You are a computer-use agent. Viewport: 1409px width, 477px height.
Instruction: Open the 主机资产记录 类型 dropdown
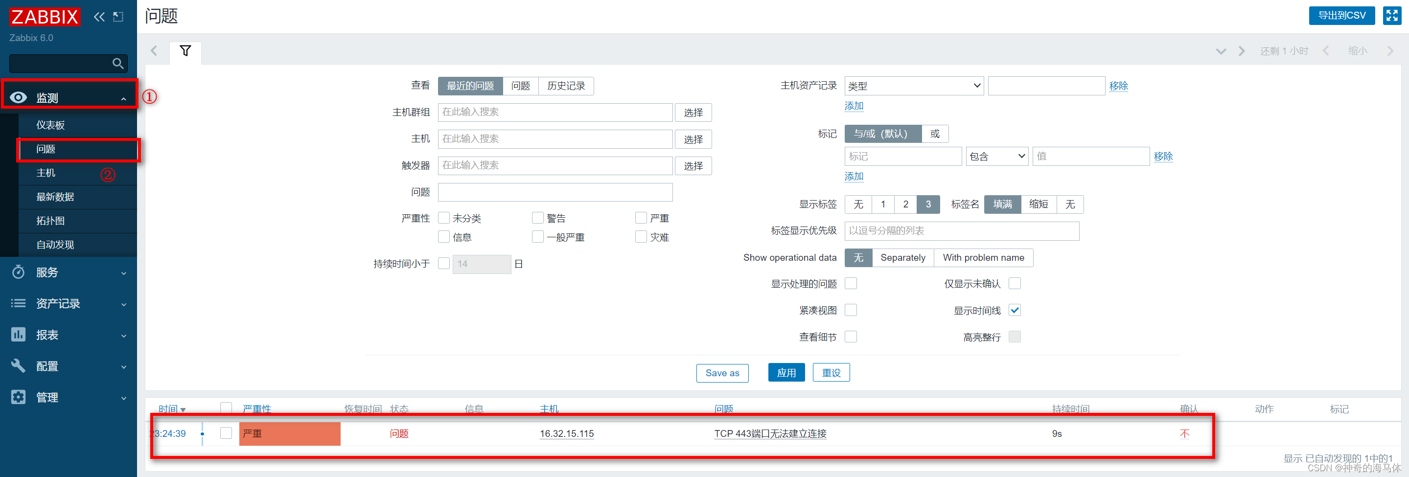coord(914,86)
